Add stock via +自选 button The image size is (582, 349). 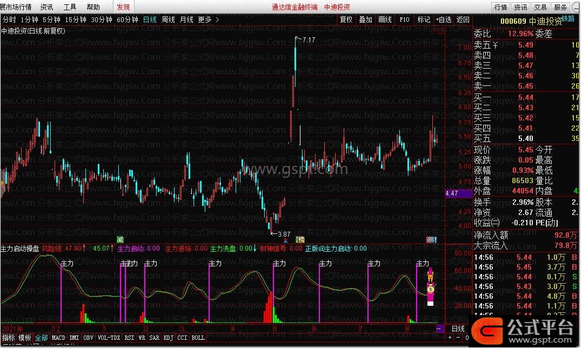pos(444,19)
